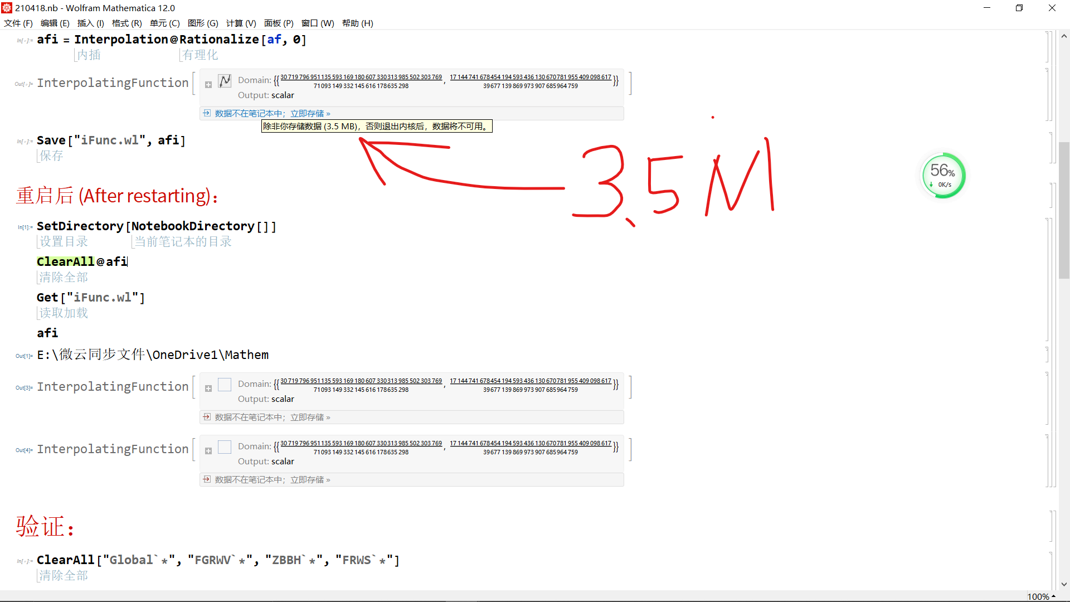Screen dimensions: 1070x602
Task: Click the empty plot box in Out[4] summary
Action: click(x=225, y=447)
